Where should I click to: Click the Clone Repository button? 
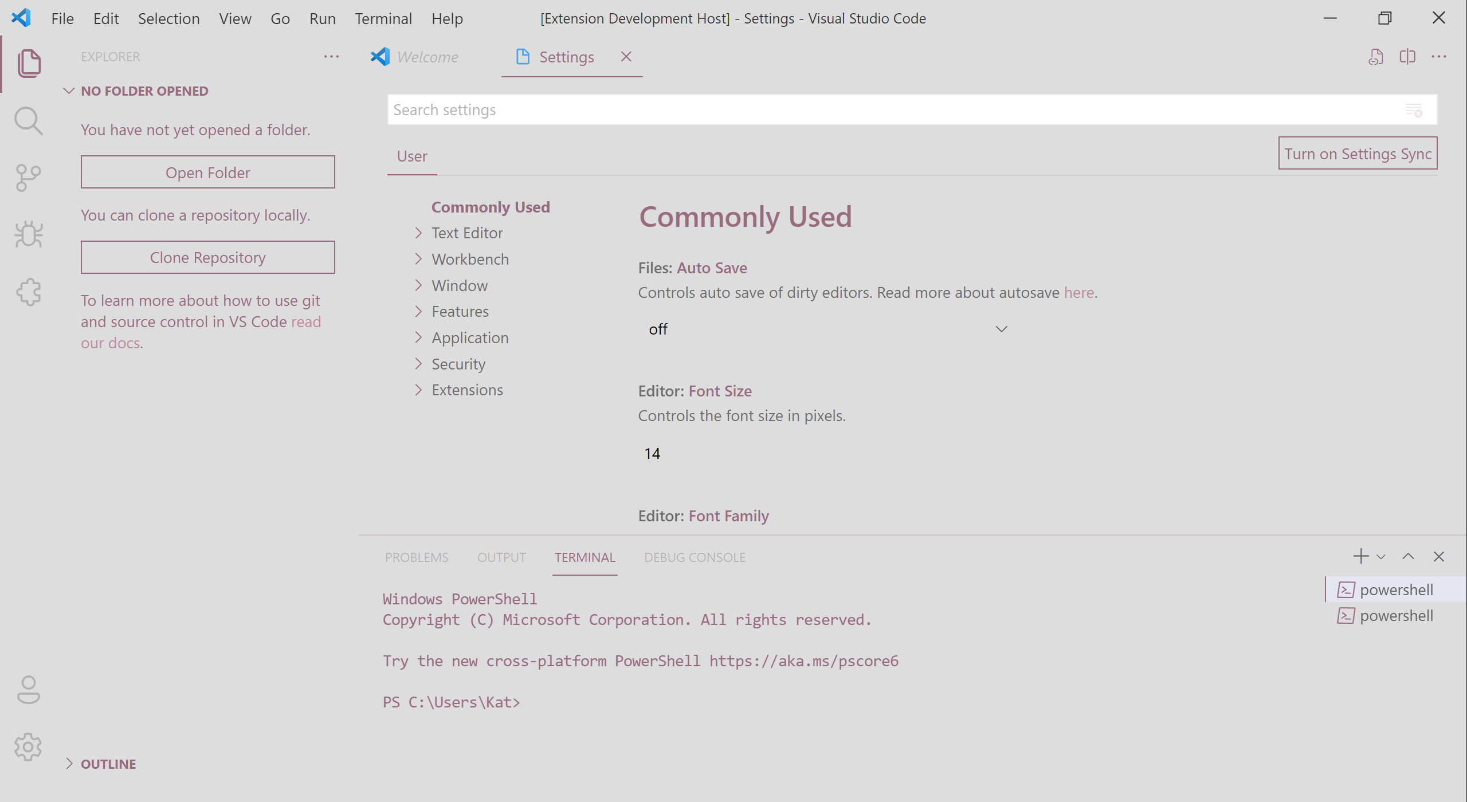pyautogui.click(x=207, y=257)
